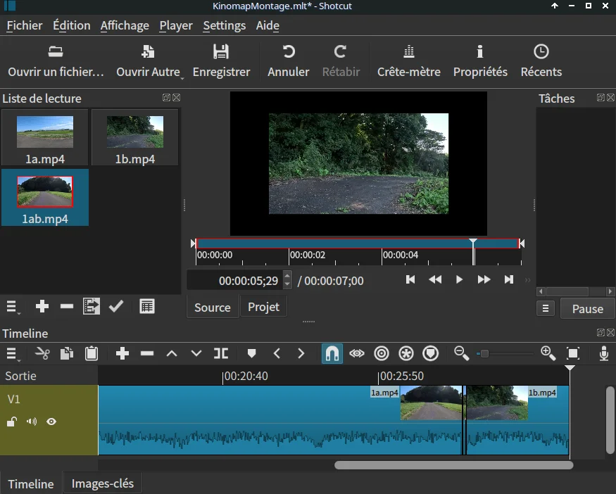Image resolution: width=616 pixels, height=494 pixels.
Task: Click the Add marker icon in timeline
Action: pos(251,353)
